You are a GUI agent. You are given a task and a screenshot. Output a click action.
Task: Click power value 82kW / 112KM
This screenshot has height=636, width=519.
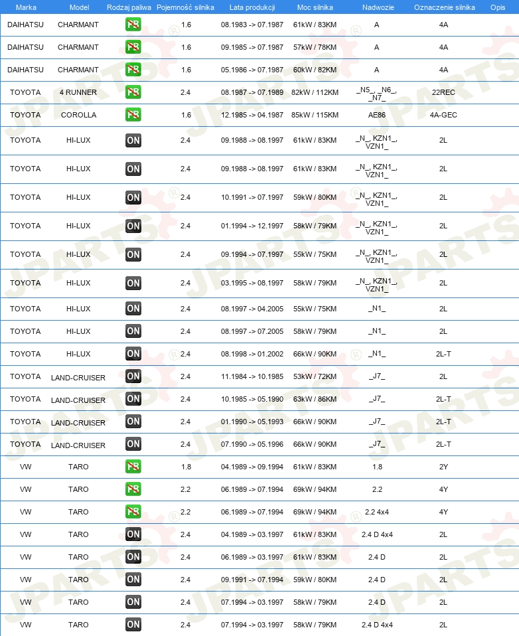(315, 92)
